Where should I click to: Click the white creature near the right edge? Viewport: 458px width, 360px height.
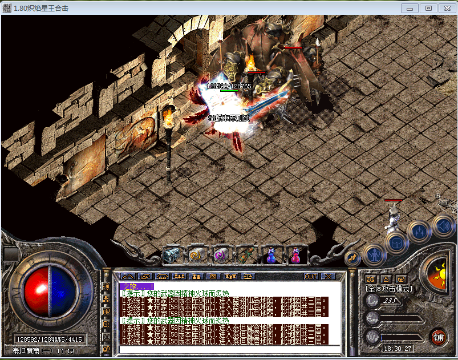393,218
